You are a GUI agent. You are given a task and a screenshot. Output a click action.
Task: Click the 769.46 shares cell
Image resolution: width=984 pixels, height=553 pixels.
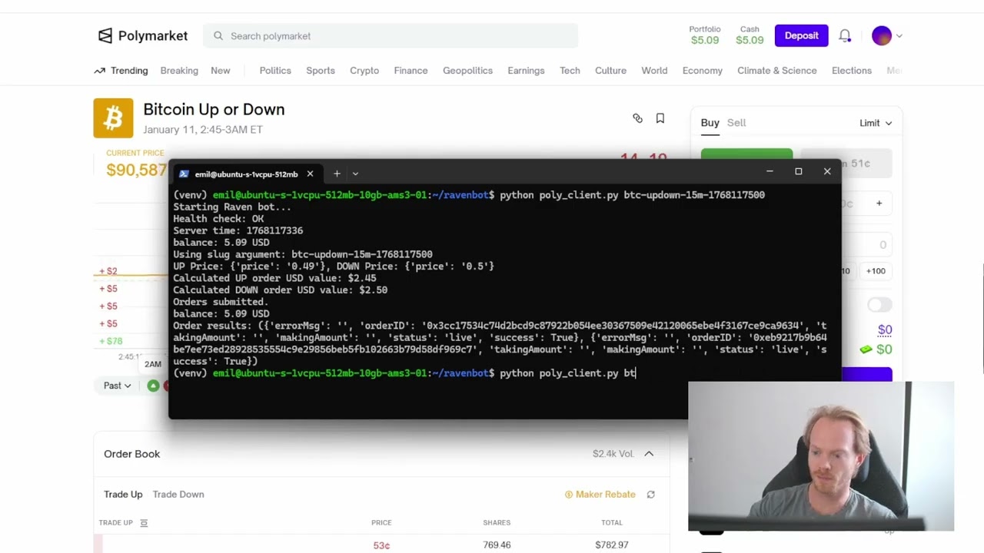coord(497,545)
